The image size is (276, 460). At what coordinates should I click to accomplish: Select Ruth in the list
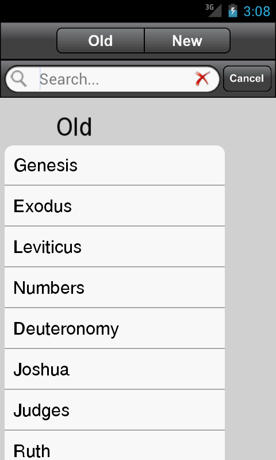114,445
